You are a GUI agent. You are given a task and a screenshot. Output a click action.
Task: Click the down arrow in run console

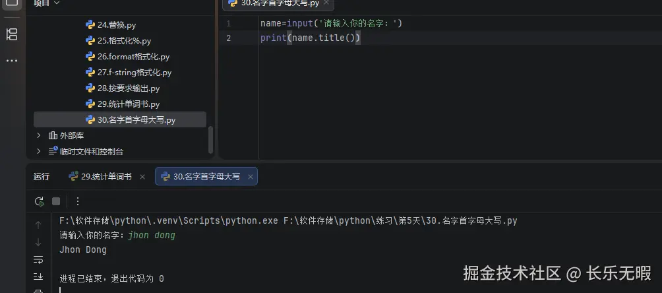(38, 242)
